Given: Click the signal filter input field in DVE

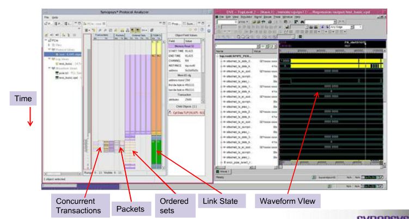Looking at the screenshot, I should tap(237, 46).
